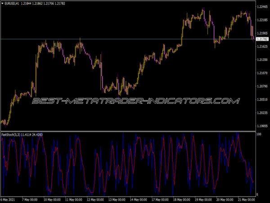This screenshot has width=270, height=203.
Task: Click the current price tag 1.21782
Action: [262, 40]
